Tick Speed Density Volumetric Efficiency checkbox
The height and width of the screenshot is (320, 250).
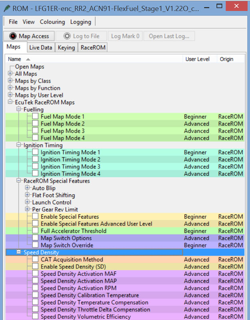(35, 316)
